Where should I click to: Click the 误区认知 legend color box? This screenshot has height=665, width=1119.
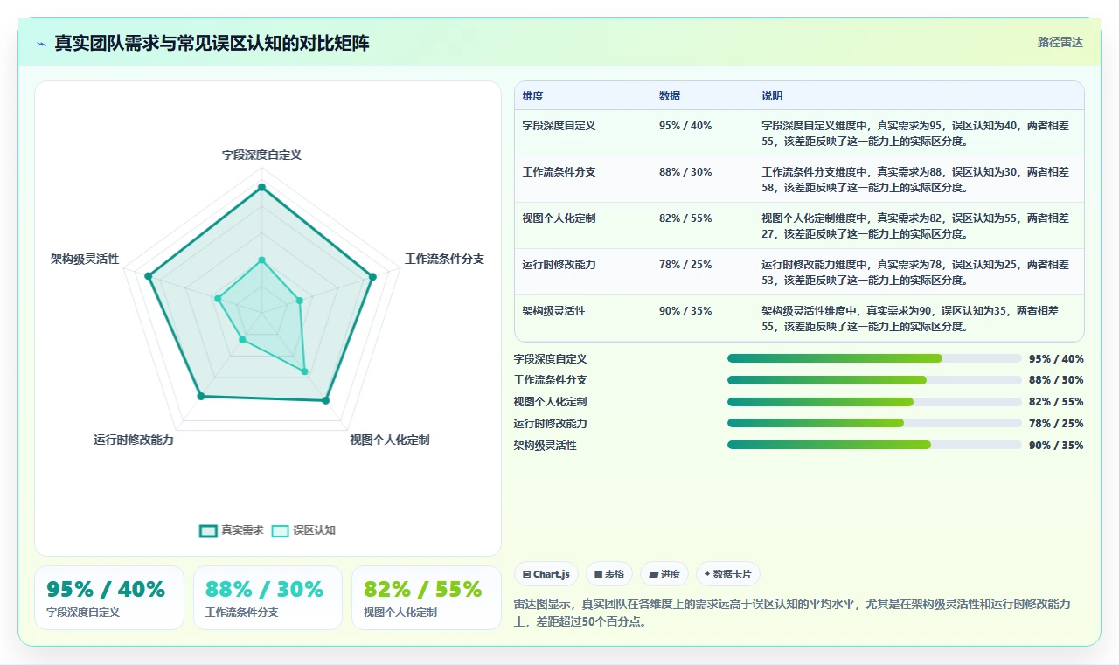click(x=280, y=530)
